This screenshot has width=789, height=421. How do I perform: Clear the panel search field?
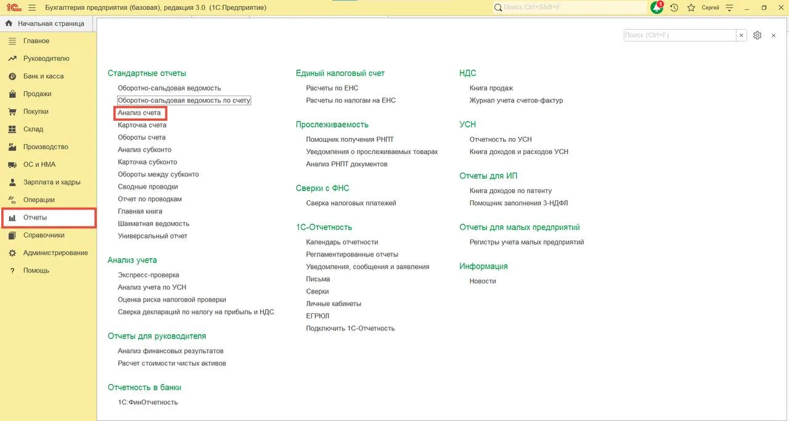[x=742, y=35]
